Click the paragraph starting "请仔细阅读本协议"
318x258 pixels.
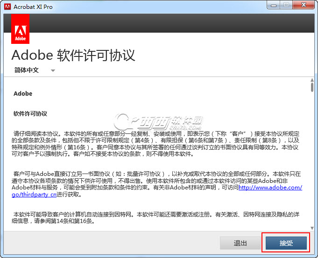[155, 144]
